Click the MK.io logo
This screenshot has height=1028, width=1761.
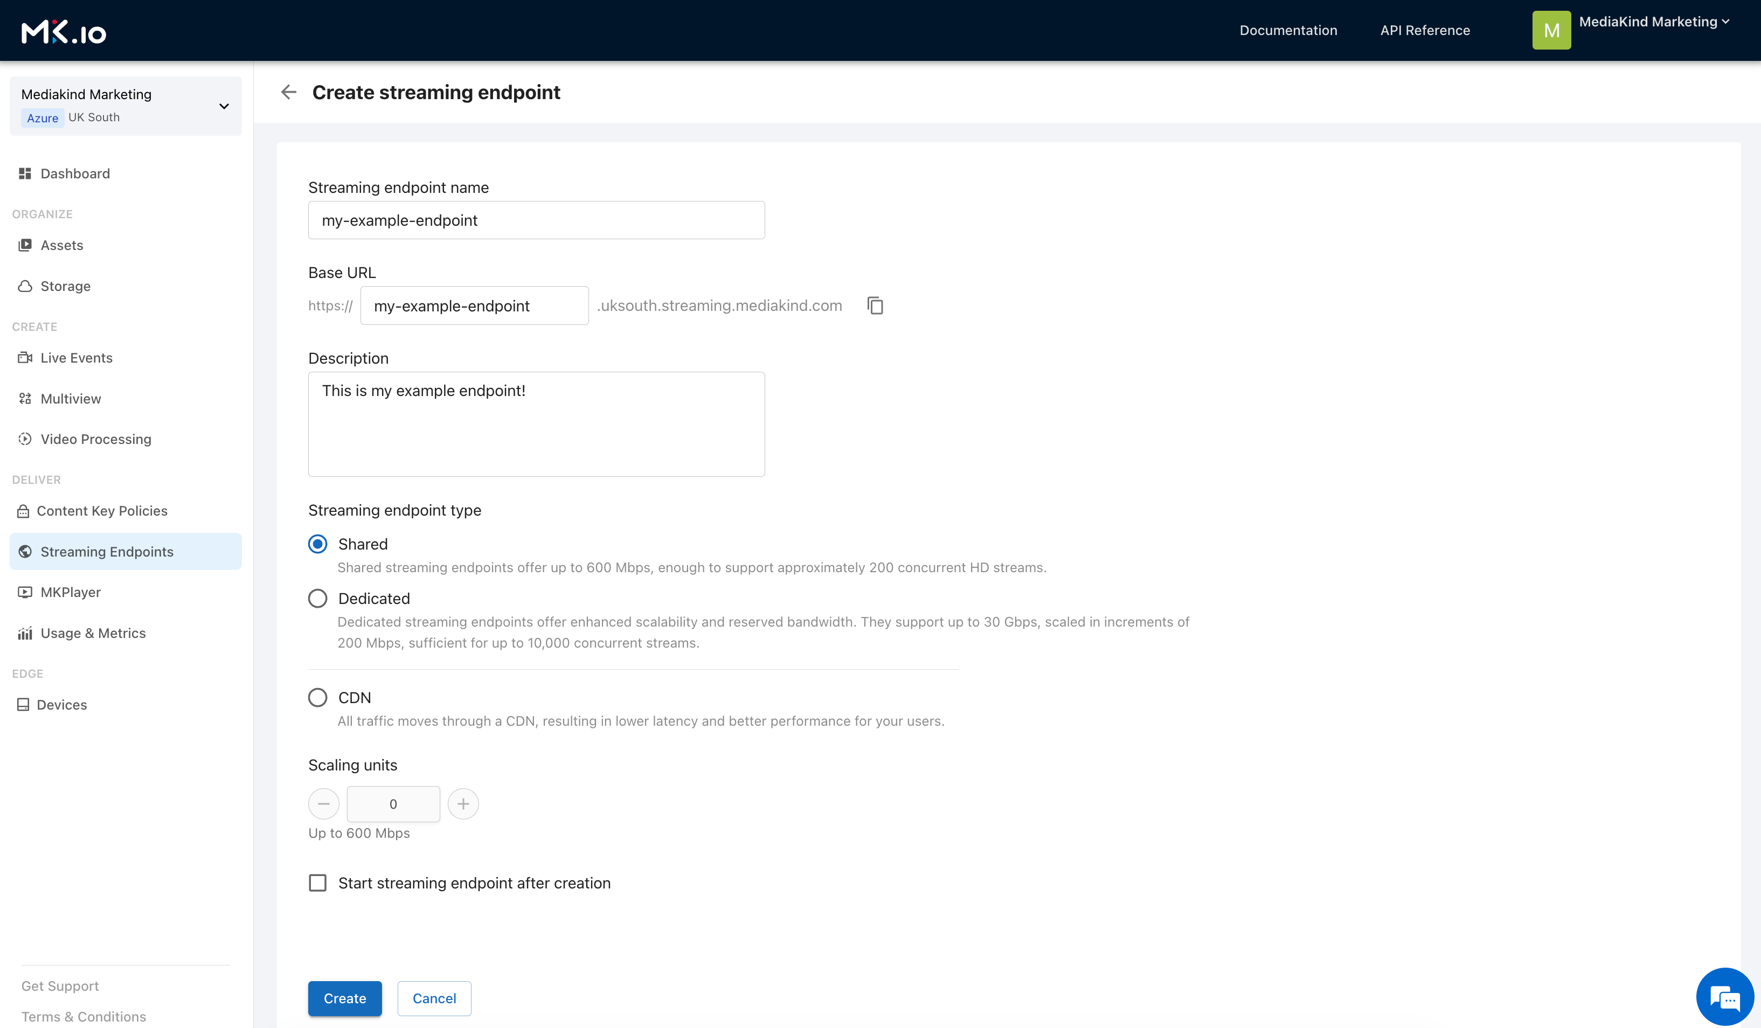click(x=64, y=31)
